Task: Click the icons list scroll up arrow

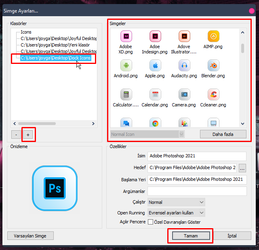Action: [x=242, y=32]
